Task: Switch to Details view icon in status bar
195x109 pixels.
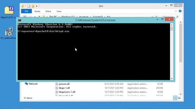Action: click(175, 98)
